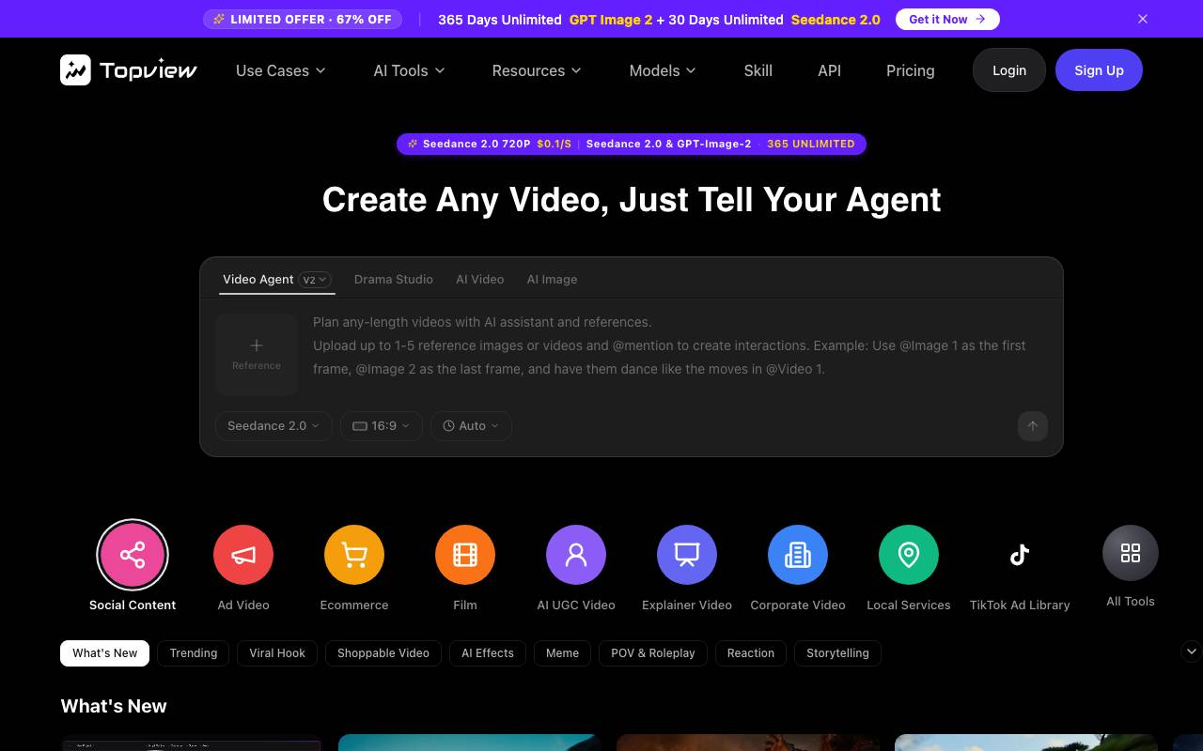Expand the Resources menu
1203x751 pixels.
click(537, 70)
